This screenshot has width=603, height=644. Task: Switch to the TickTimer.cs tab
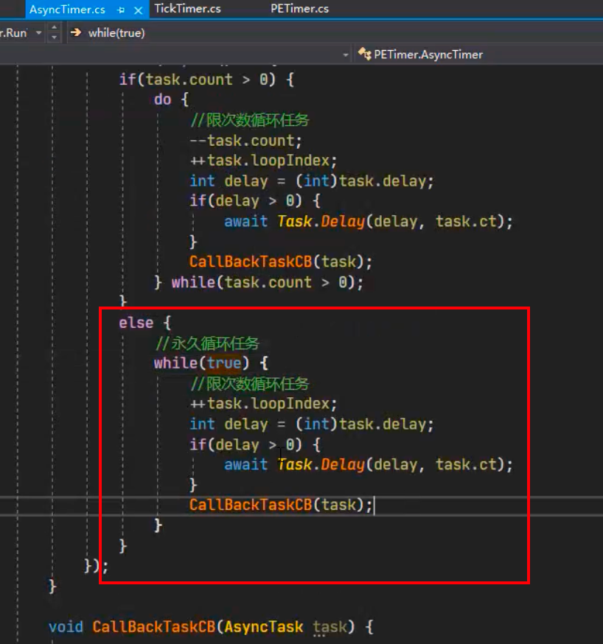188,9
